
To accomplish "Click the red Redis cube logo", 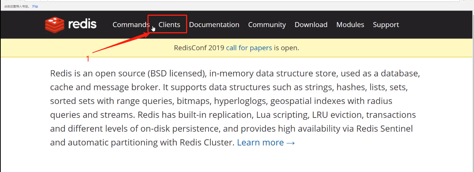I will 55,25.
